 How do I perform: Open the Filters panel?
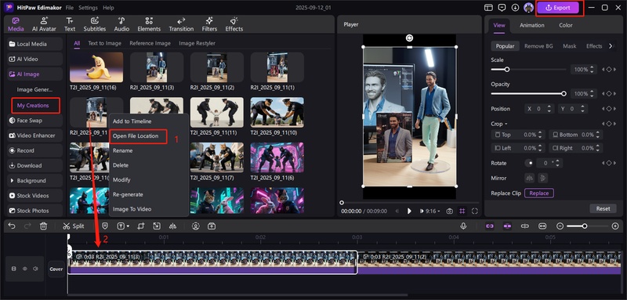point(209,24)
